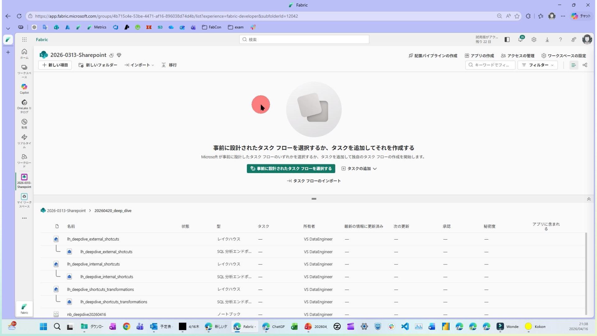Click the 名前 column header
The height and width of the screenshot is (336, 597).
[71, 226]
